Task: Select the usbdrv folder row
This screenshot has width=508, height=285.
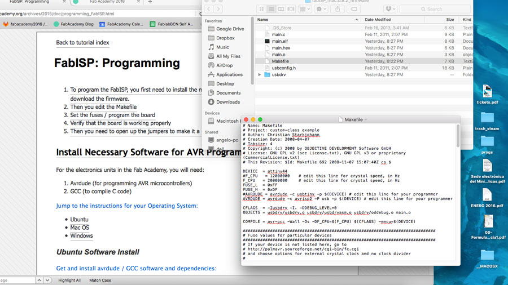Action: [x=364, y=75]
